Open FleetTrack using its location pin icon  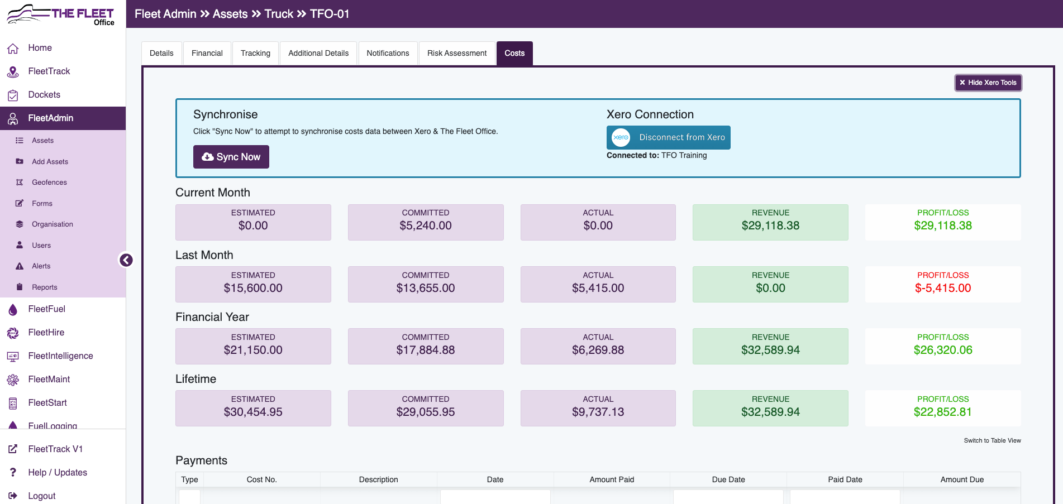(13, 71)
